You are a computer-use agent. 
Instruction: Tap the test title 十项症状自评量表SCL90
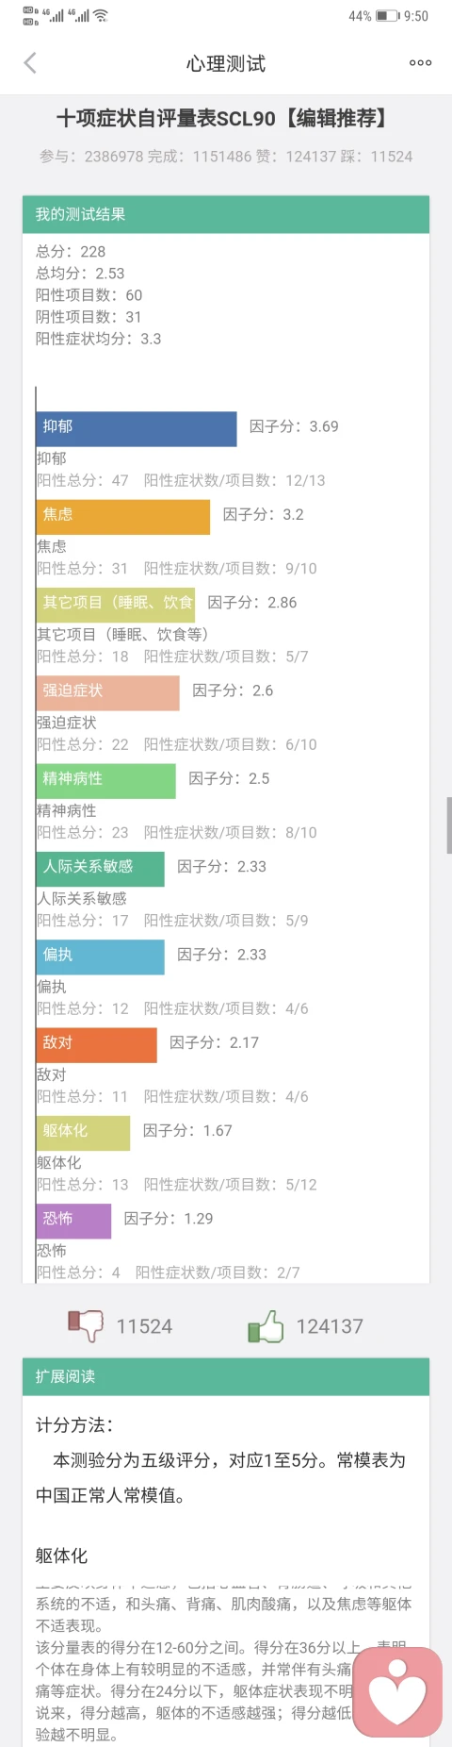[166, 119]
